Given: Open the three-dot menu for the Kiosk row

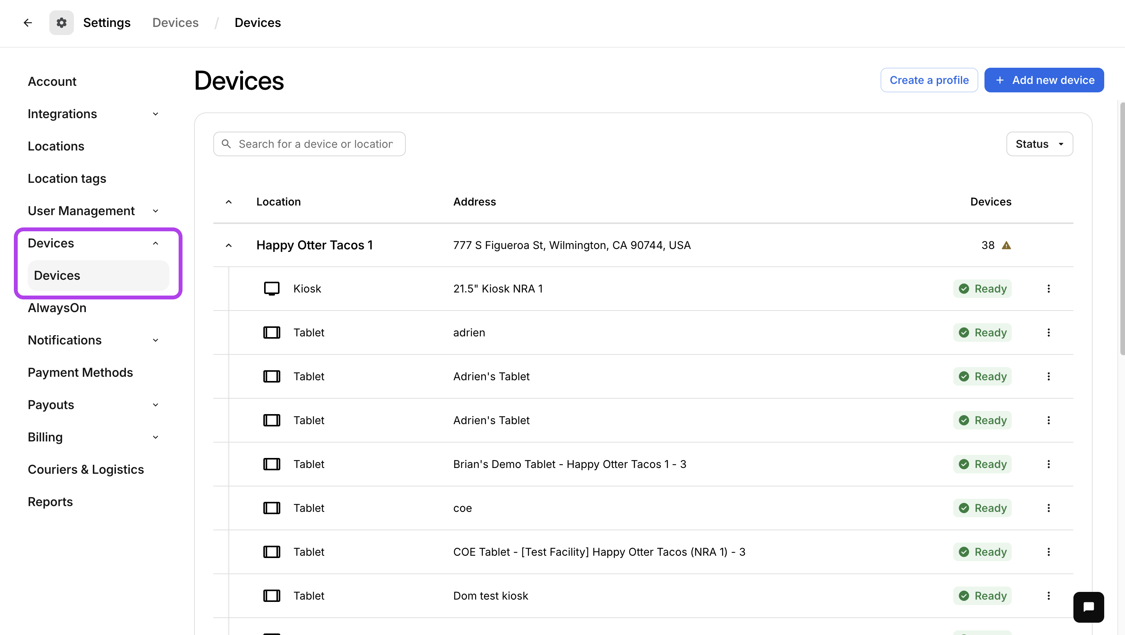Looking at the screenshot, I should click(x=1048, y=289).
